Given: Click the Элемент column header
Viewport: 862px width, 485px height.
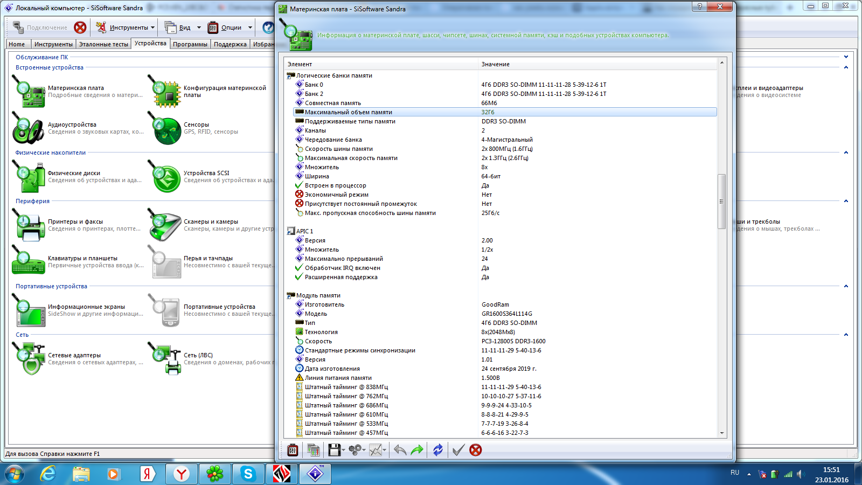Looking at the screenshot, I should [x=381, y=64].
